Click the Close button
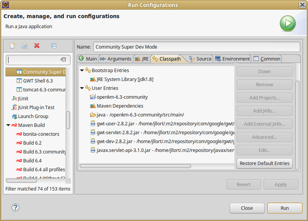This screenshot has width=308, height=221. pos(247,208)
